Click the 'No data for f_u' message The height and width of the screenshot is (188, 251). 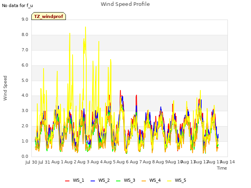click(17, 5)
